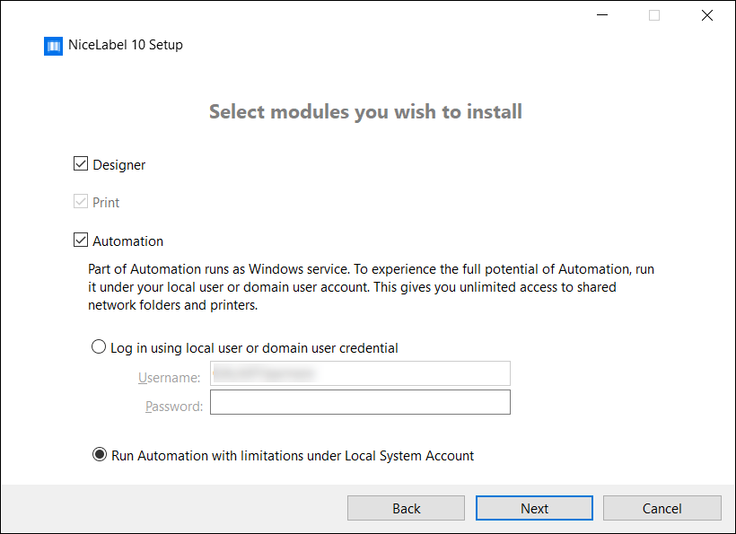Click the NiceLabel logo icon

coord(53,46)
